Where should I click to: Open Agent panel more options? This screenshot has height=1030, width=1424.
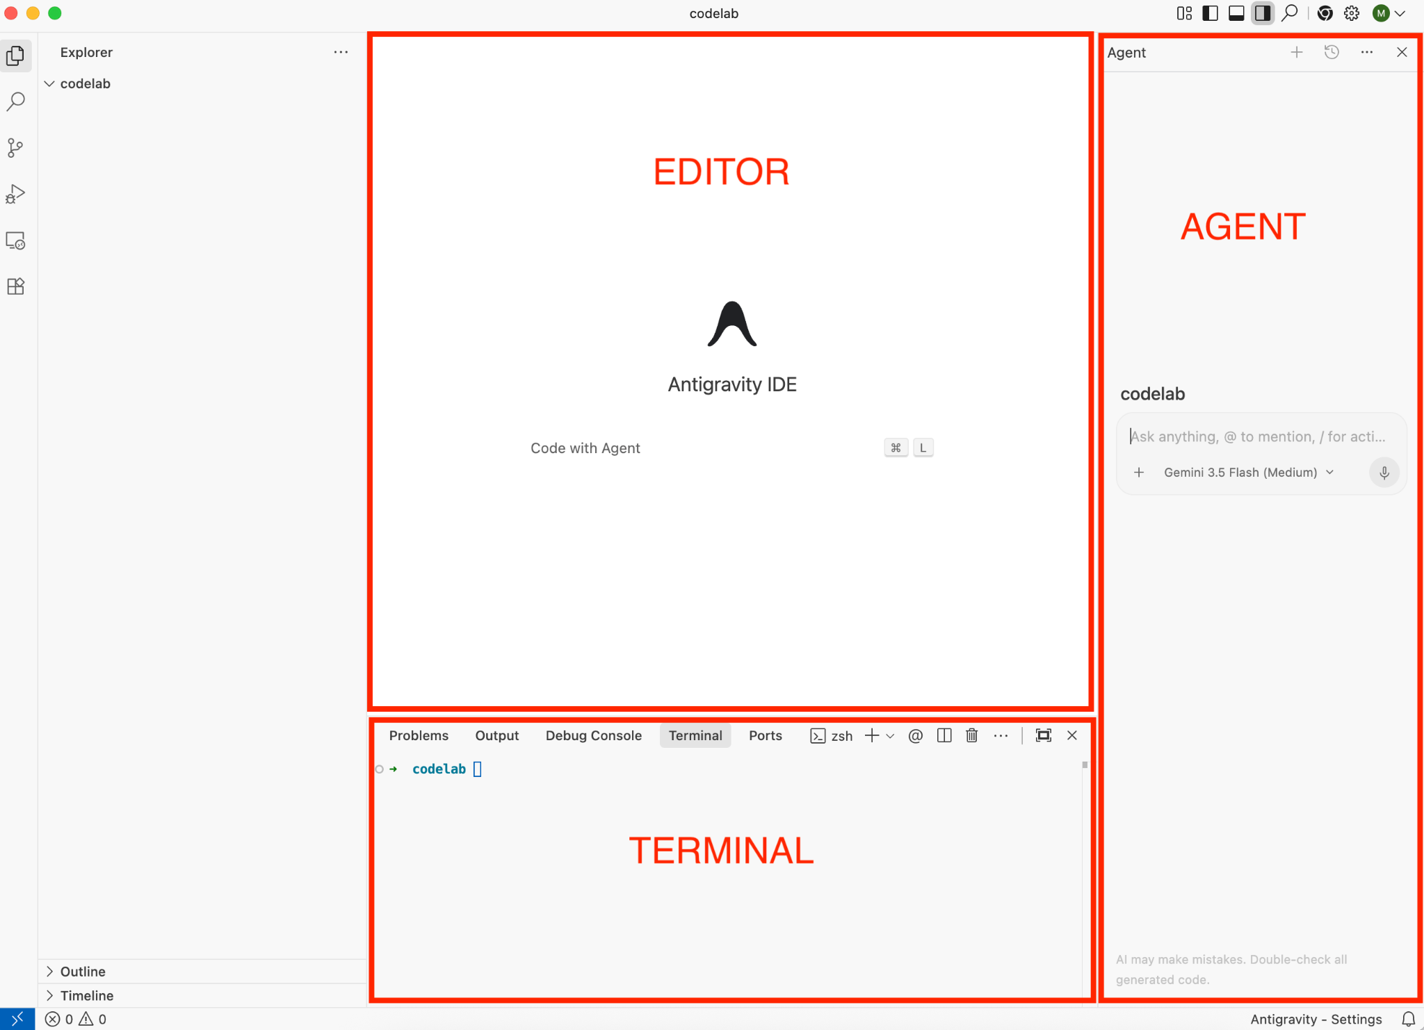1367,52
